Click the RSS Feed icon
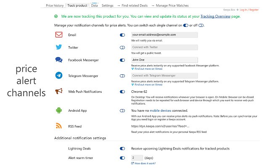269x168 pixels. 59,125
